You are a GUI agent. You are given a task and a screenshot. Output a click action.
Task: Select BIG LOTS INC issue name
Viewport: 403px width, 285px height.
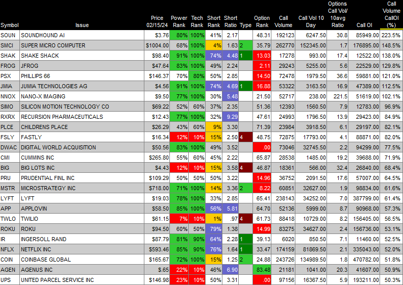pos(38,168)
